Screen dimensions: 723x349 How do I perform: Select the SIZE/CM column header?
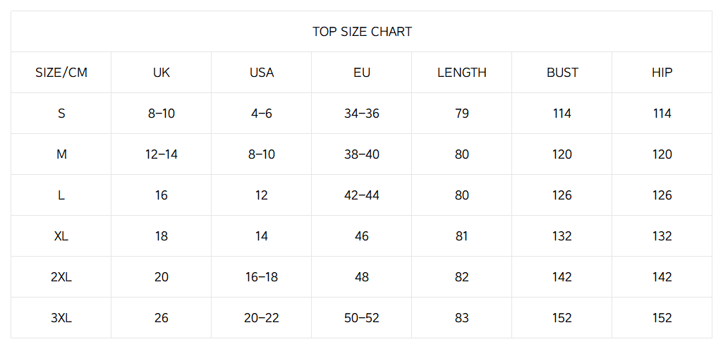pos(61,73)
